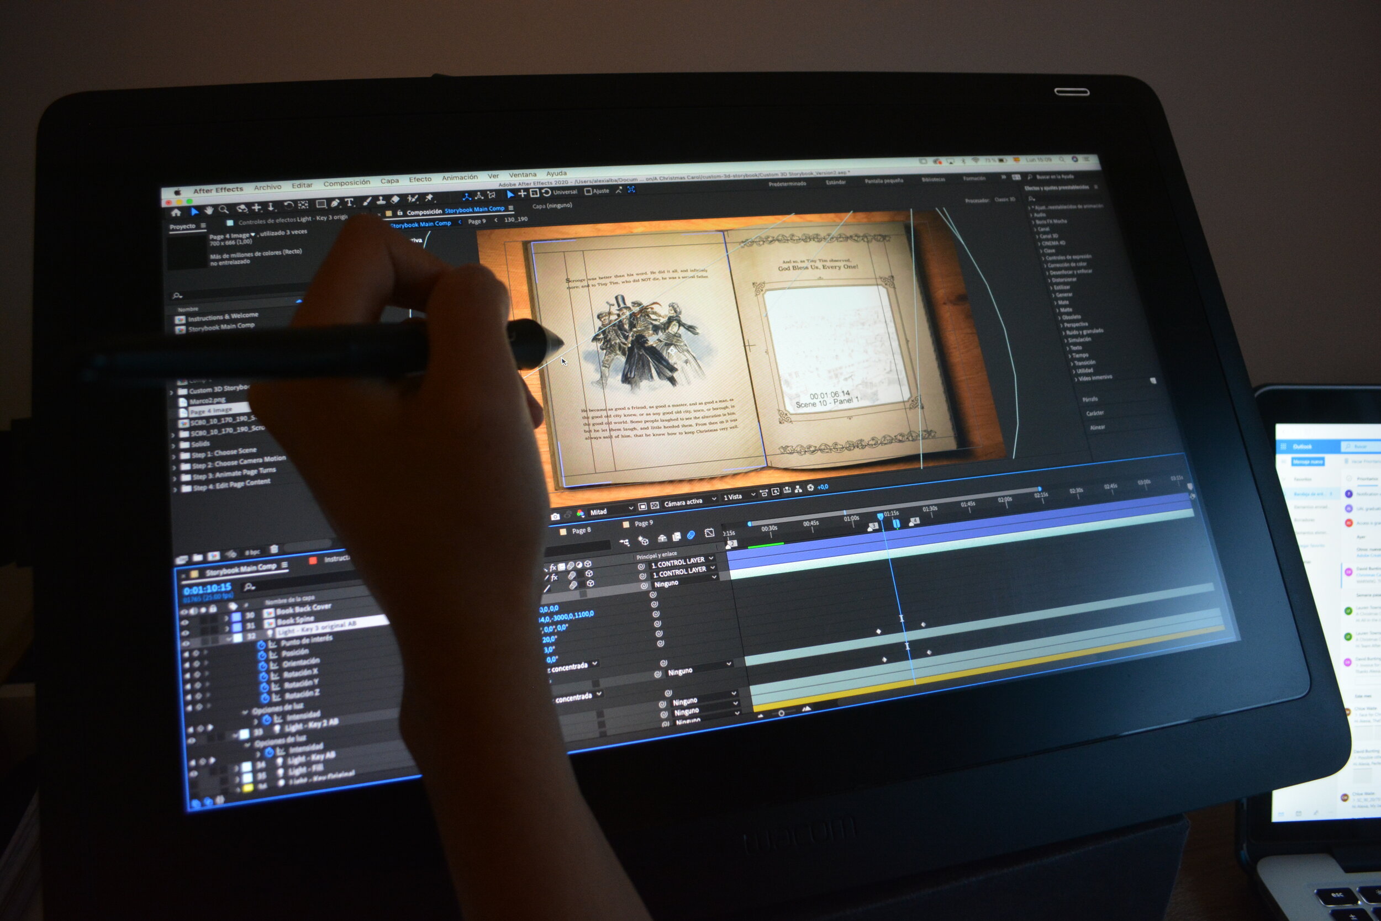This screenshot has height=921, width=1381.
Task: Click the reset exposure icon
Action: (810, 488)
